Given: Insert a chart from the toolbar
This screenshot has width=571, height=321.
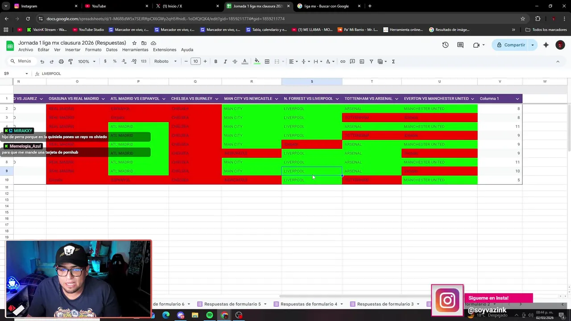Looking at the screenshot, I should pyautogui.click(x=362, y=62).
